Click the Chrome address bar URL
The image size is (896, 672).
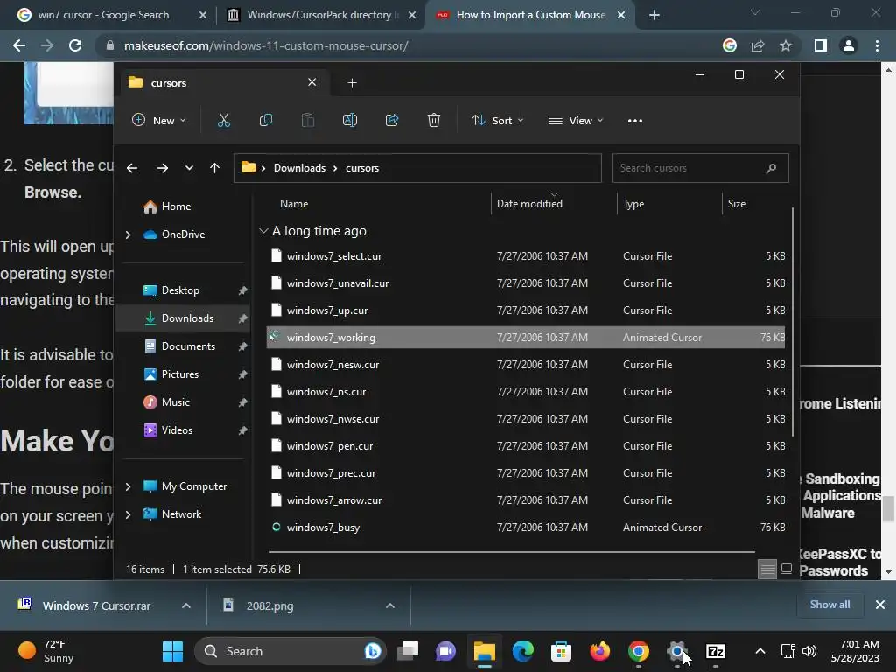266,45
